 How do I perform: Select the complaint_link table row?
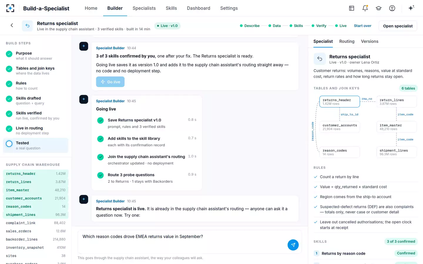36,223
